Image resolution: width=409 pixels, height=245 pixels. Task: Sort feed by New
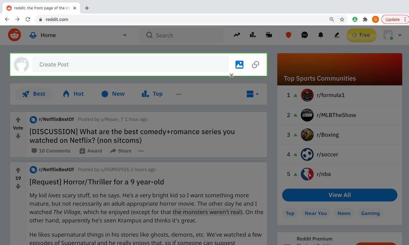[113, 94]
